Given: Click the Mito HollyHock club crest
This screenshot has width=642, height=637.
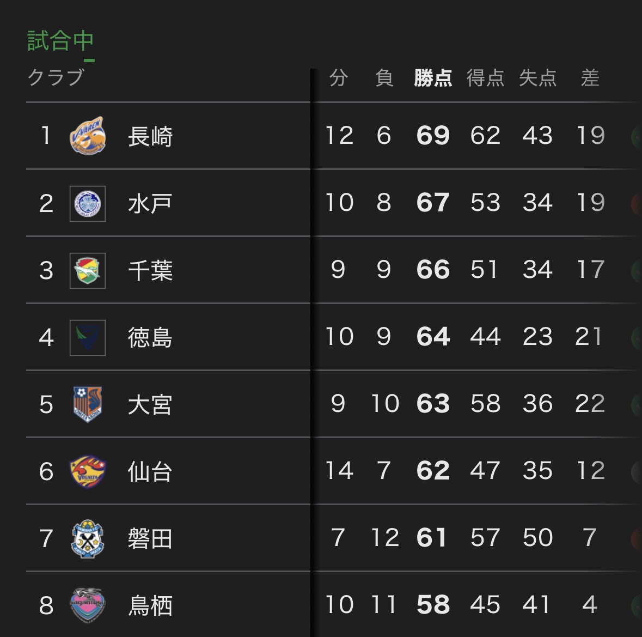Looking at the screenshot, I should (x=88, y=203).
